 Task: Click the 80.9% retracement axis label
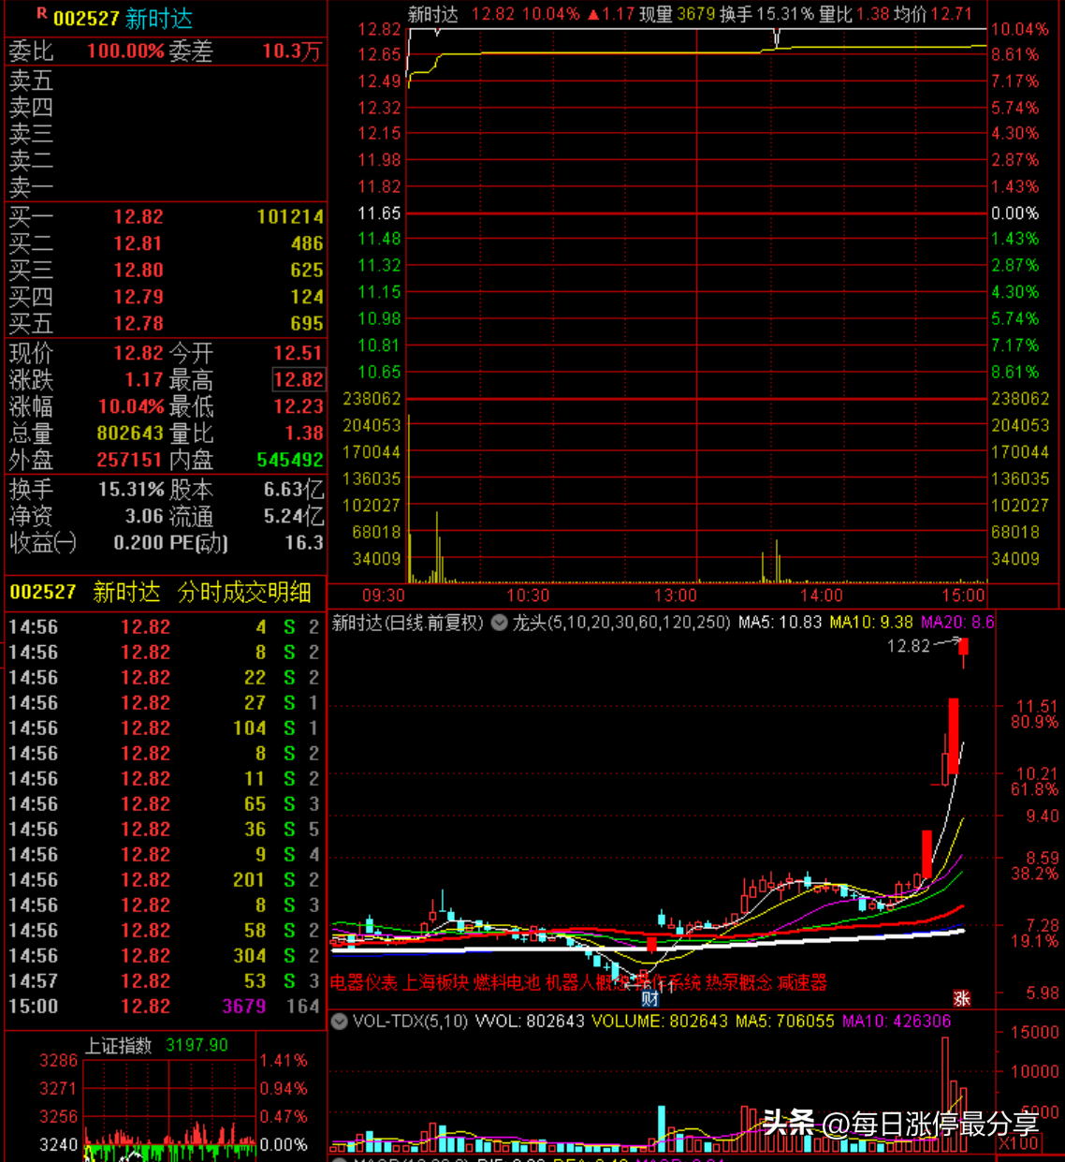tap(1034, 722)
